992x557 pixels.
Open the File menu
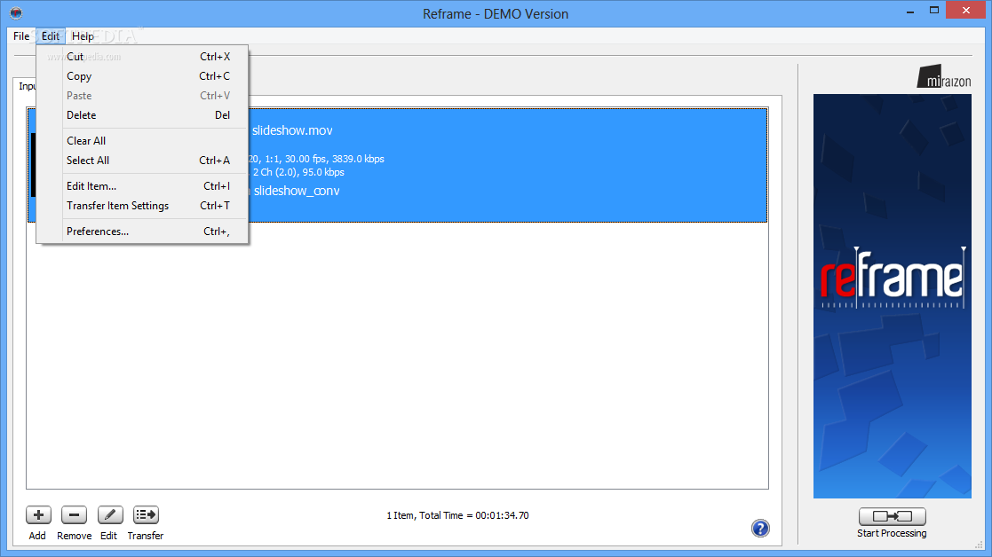(21, 36)
